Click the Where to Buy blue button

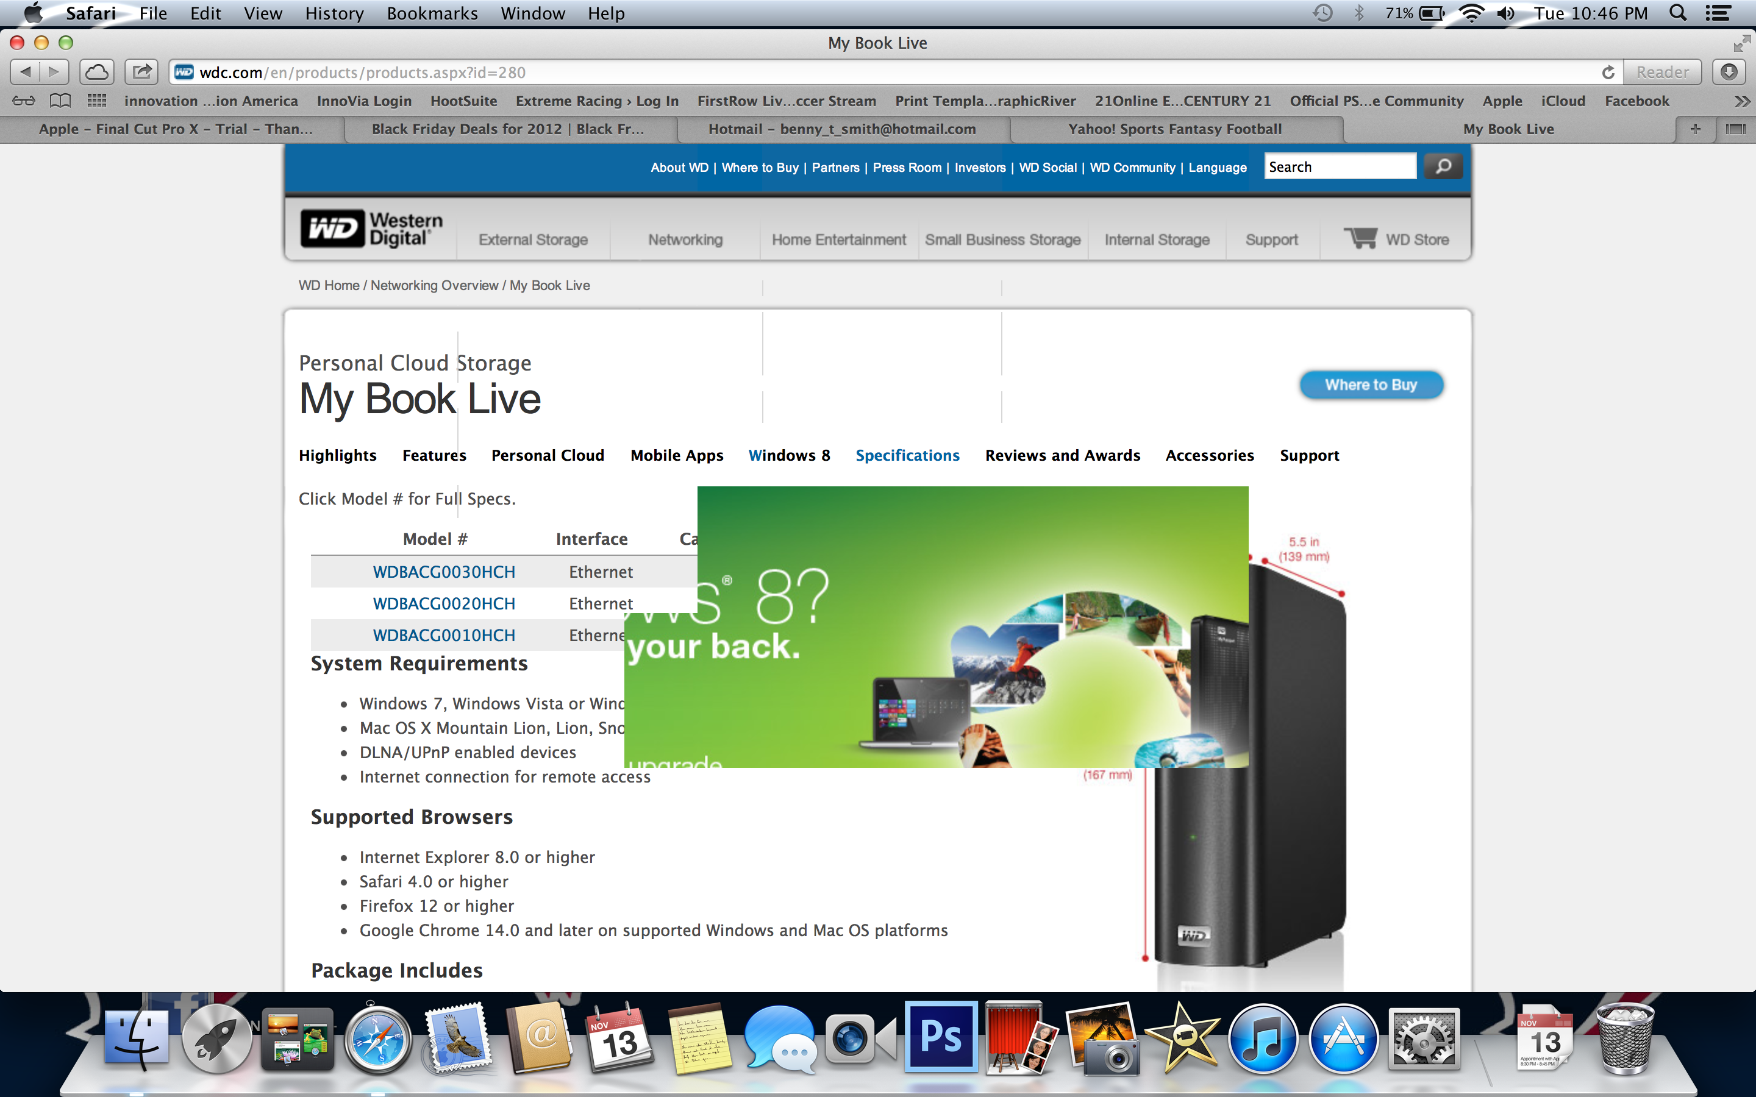1371,385
